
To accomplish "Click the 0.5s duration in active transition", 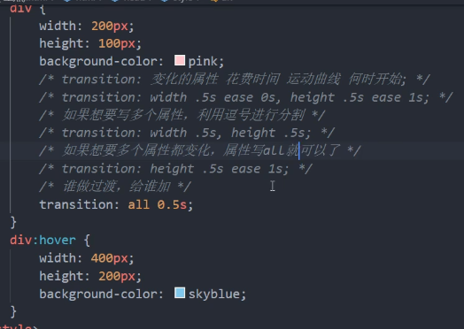I will coord(172,204).
